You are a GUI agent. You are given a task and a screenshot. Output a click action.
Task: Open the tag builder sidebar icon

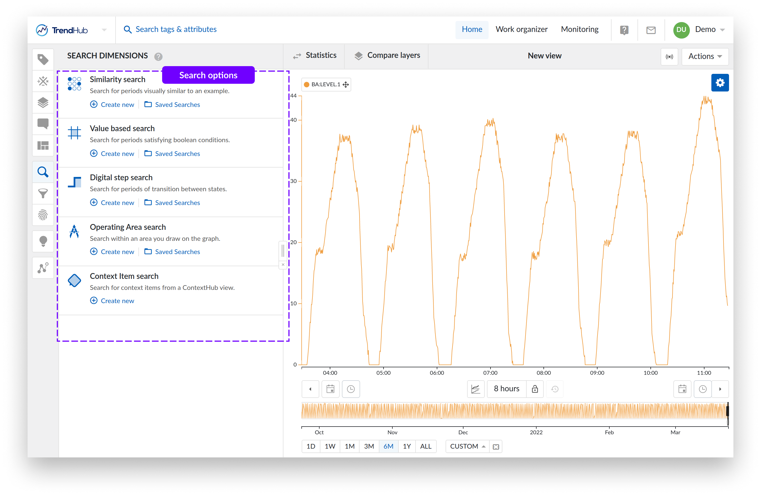43,81
